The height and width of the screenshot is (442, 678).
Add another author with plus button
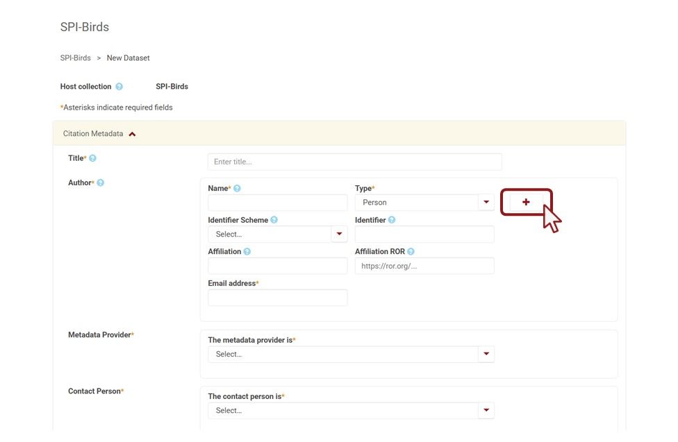click(526, 202)
